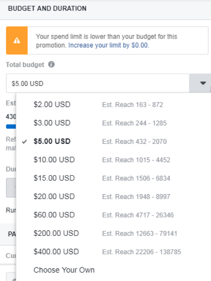Pick the $200.00 USD budget option
Screen dimensions: 211x281
click(113, 233)
